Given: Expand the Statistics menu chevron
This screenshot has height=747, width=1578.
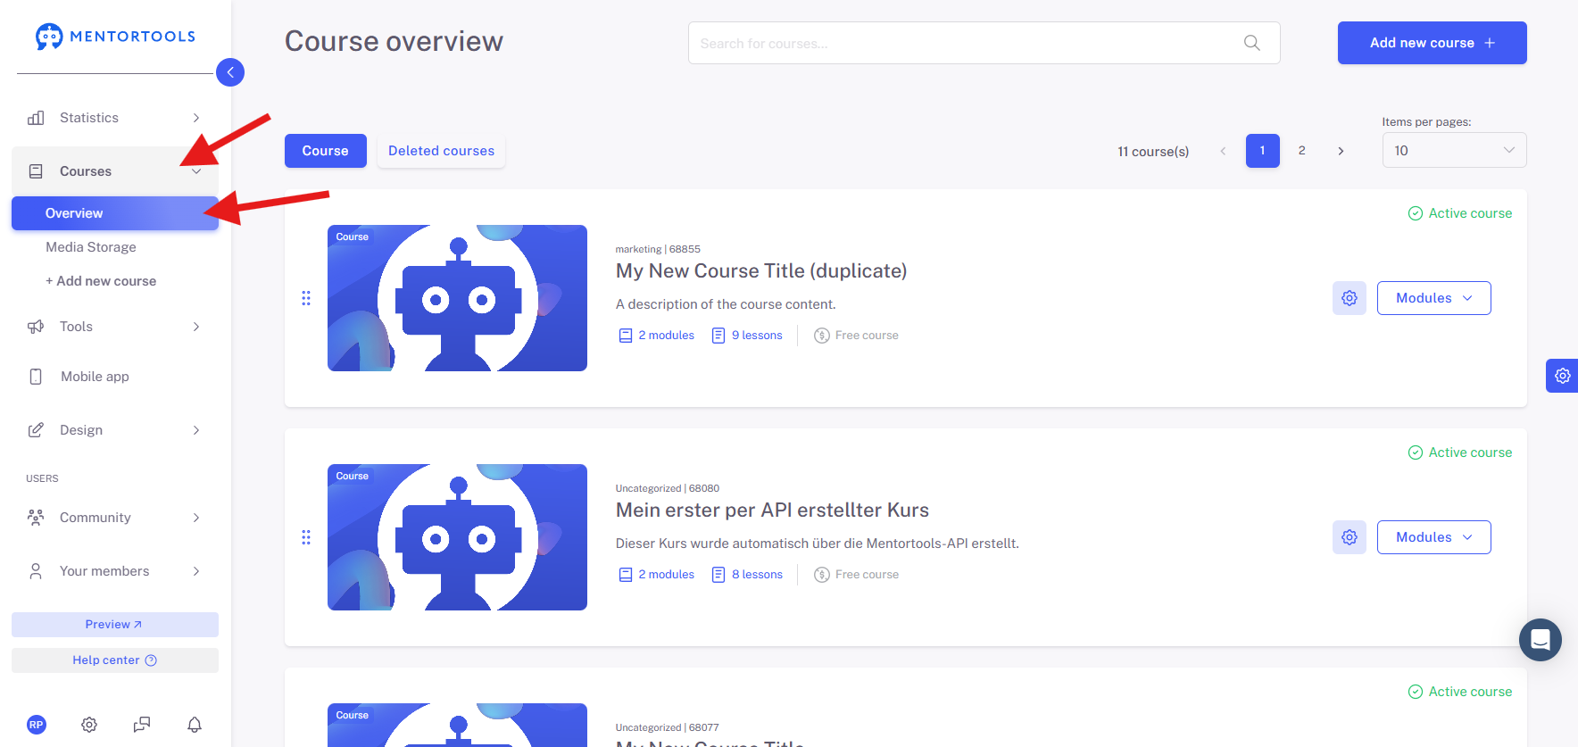Looking at the screenshot, I should (196, 118).
